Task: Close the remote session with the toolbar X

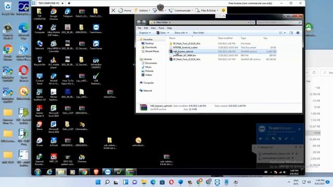Action: click(x=113, y=10)
